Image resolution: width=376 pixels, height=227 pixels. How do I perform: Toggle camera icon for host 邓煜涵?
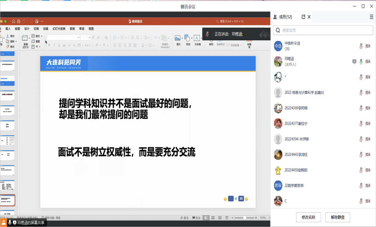(368, 62)
